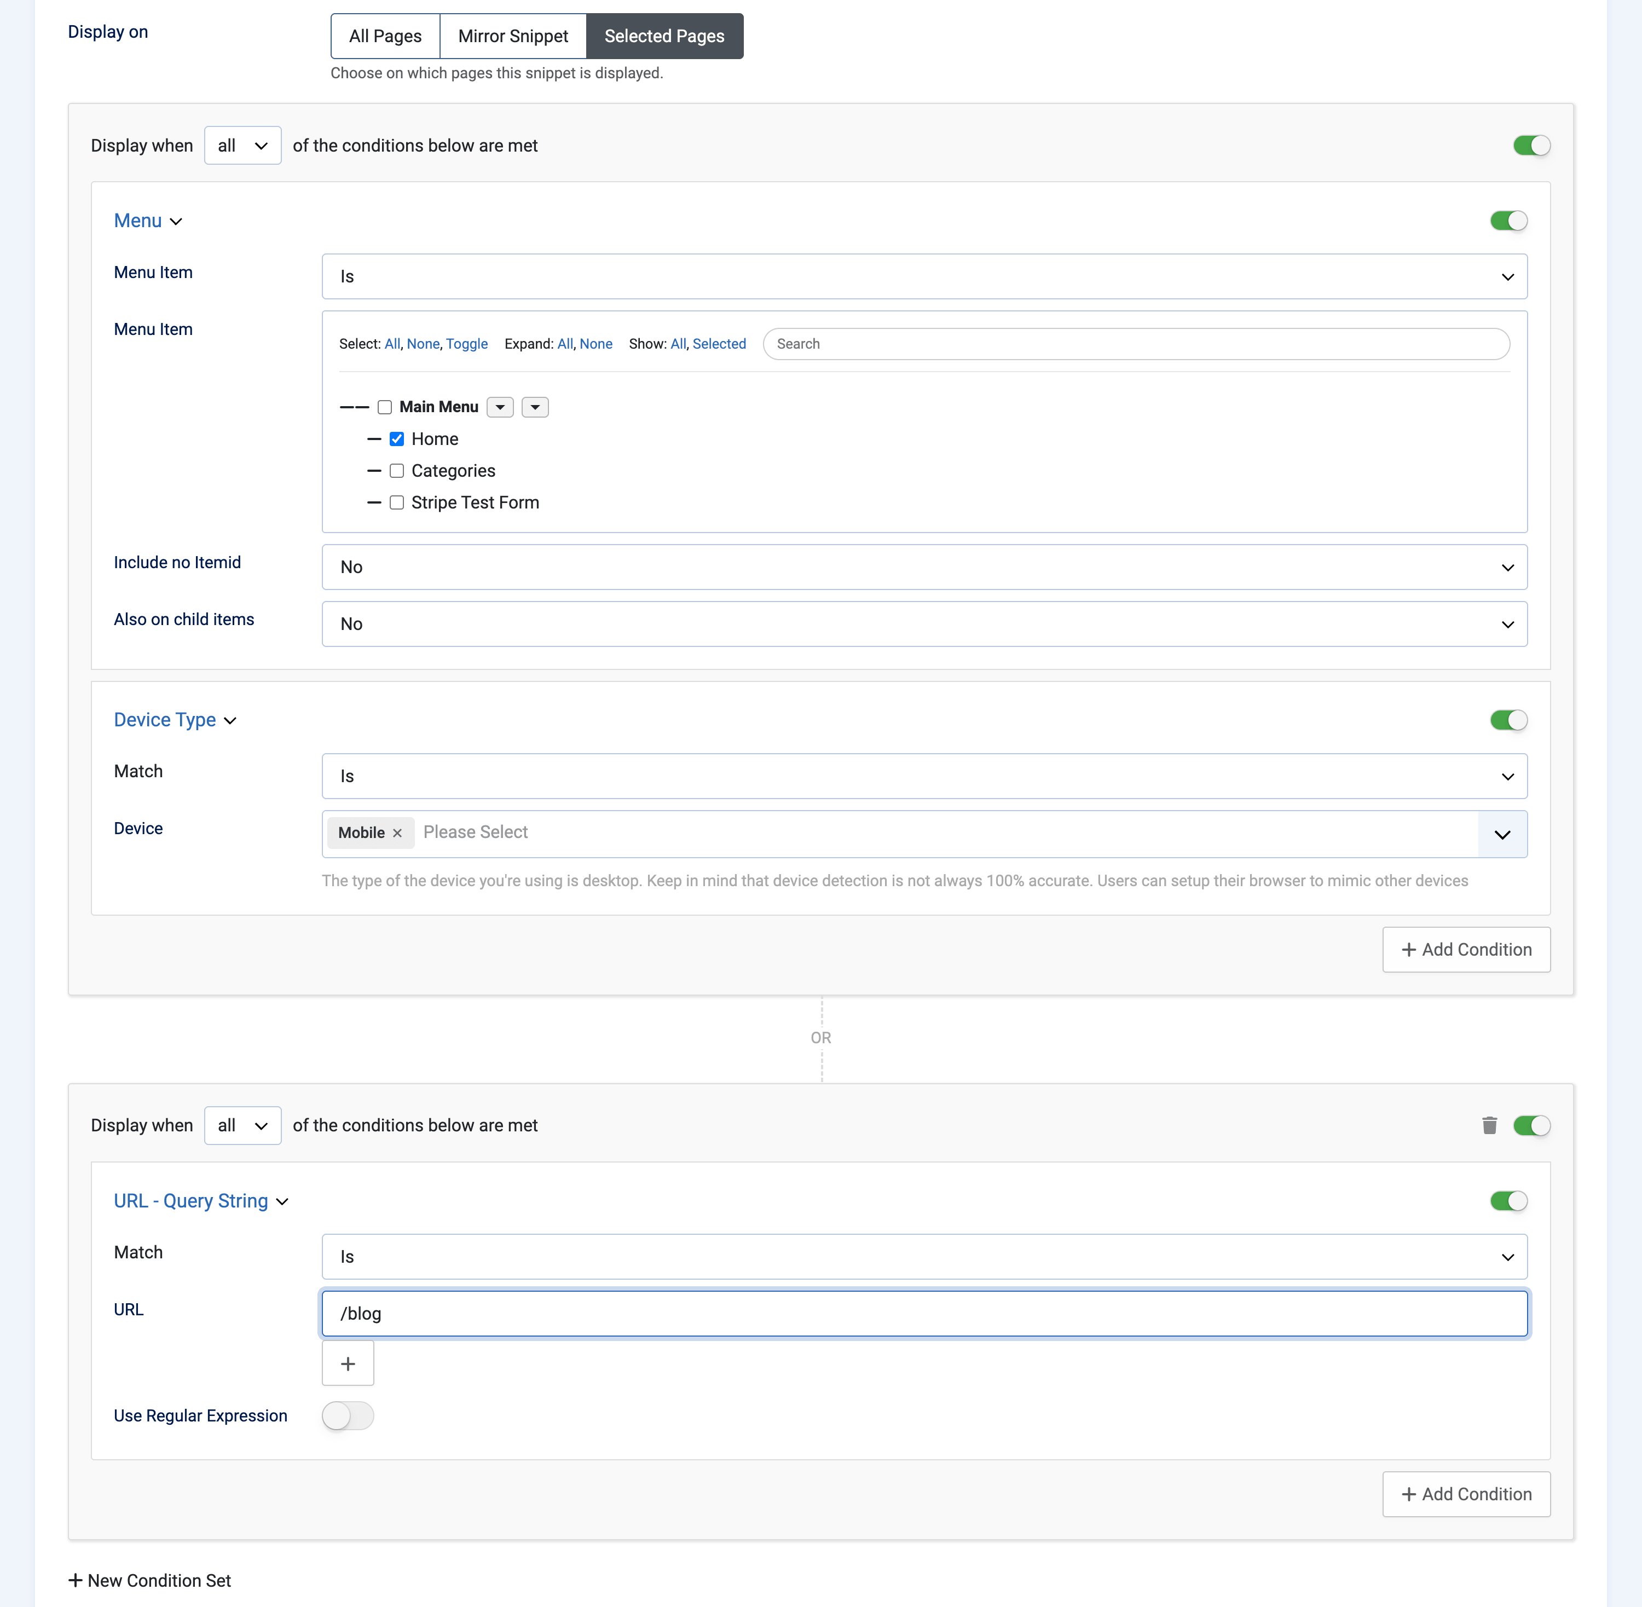Screen dimensions: 1642x1607
Task: Remove the Mobile device tag
Action: pos(397,833)
